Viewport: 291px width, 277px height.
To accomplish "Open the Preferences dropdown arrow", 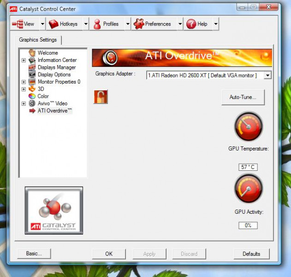I will 180,24.
